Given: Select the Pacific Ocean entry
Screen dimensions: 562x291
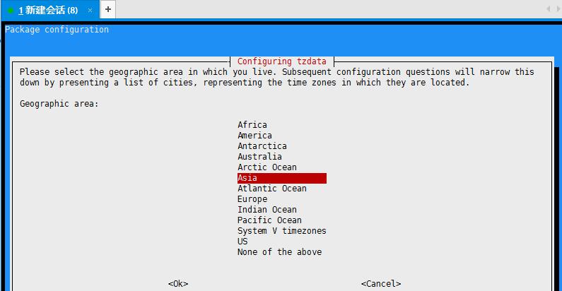Looking at the screenshot, I should [x=269, y=220].
